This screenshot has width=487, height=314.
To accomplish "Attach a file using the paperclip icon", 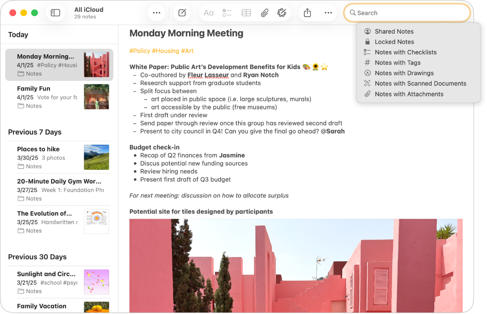I will pos(264,13).
